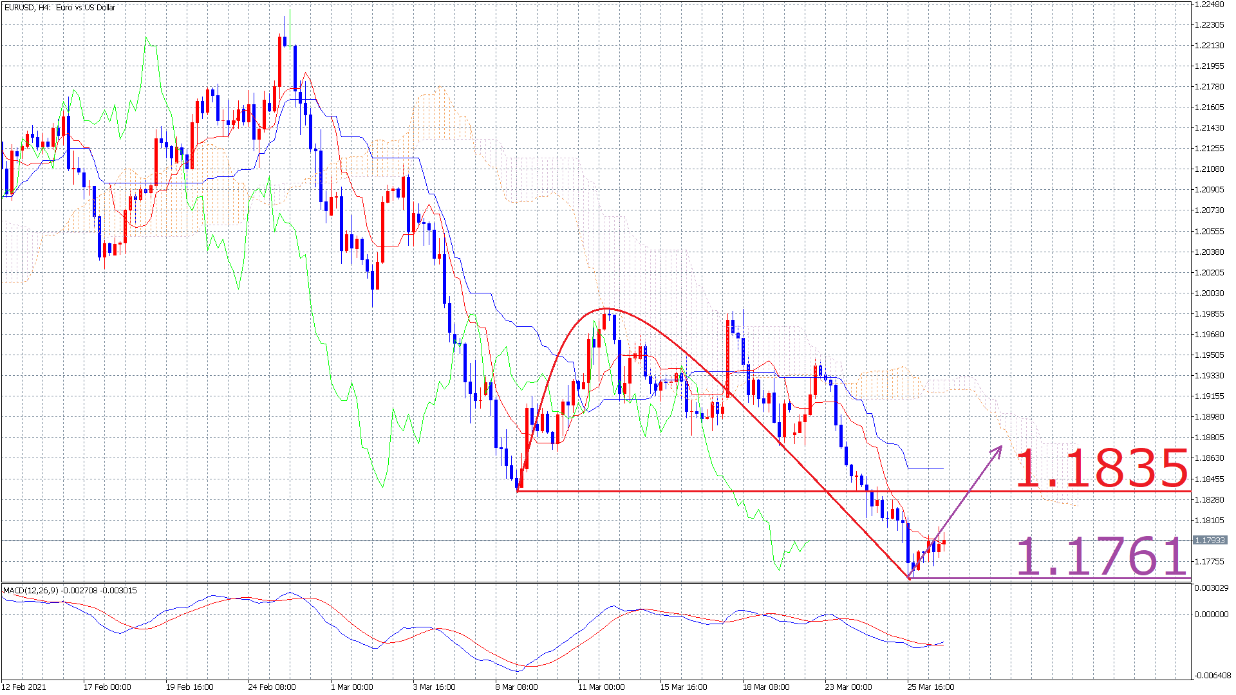Click the 25 Mar 16:00 date label

[x=931, y=687]
